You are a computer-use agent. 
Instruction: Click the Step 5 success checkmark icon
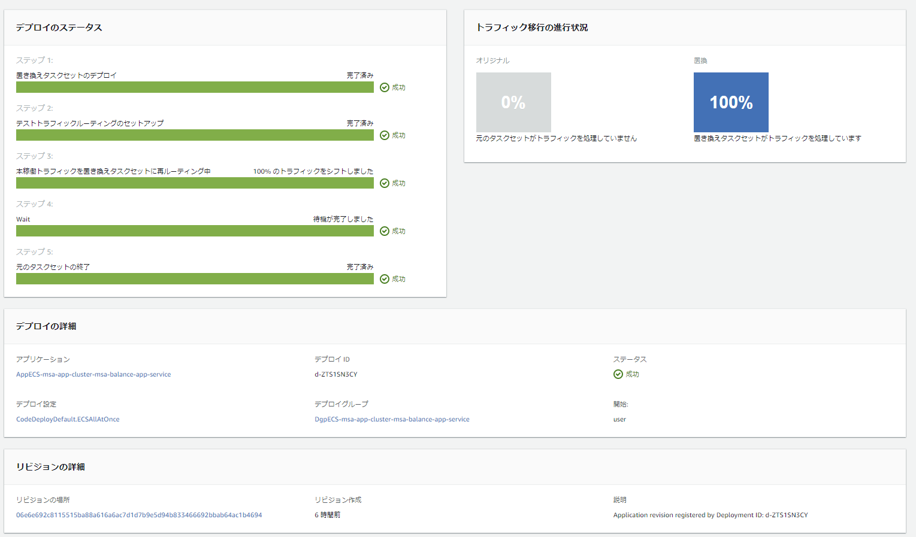point(385,279)
